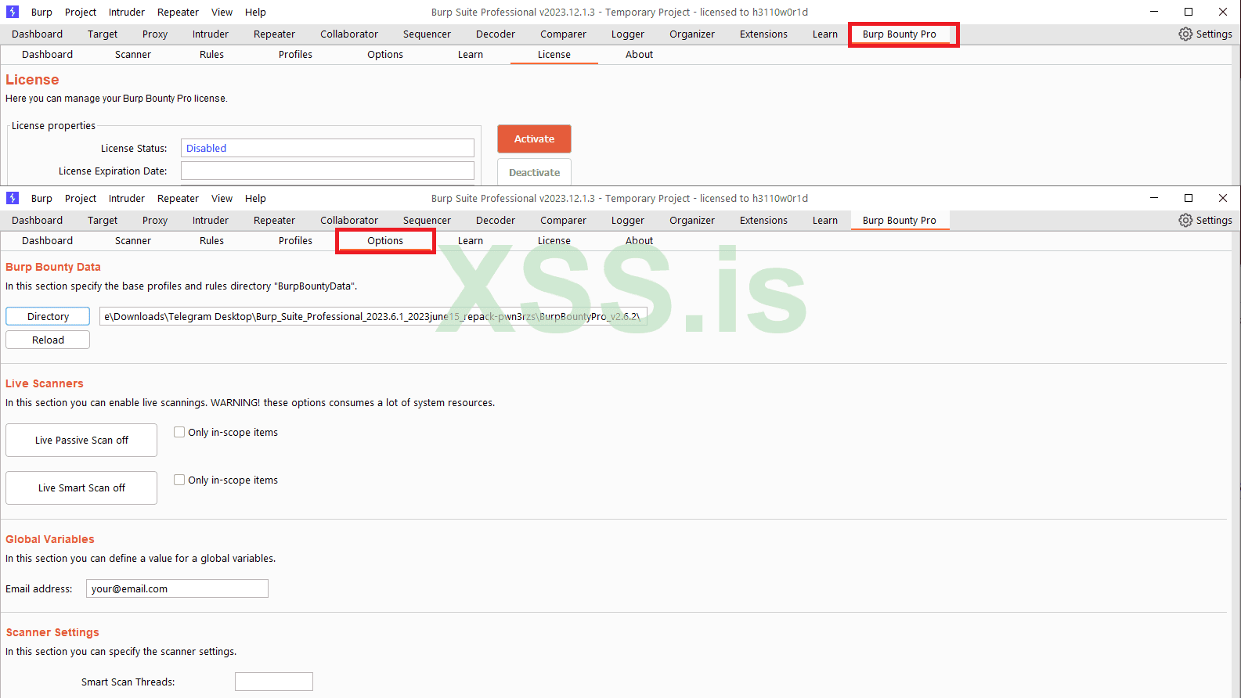Select the Burp Bounty Pro tab in License window
The height and width of the screenshot is (698, 1241).
pos(900,34)
